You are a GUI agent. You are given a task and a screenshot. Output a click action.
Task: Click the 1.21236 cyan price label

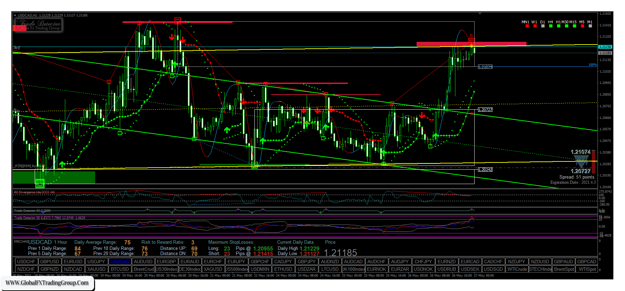tap(605, 47)
